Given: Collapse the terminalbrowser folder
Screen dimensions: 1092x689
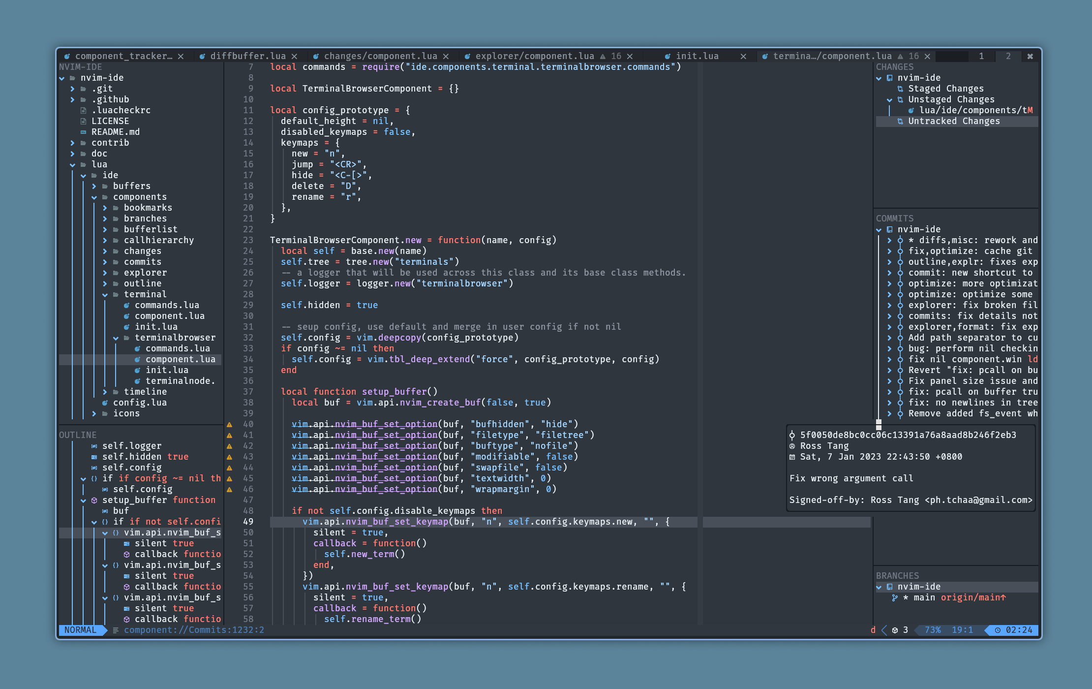Looking at the screenshot, I should (x=116, y=338).
